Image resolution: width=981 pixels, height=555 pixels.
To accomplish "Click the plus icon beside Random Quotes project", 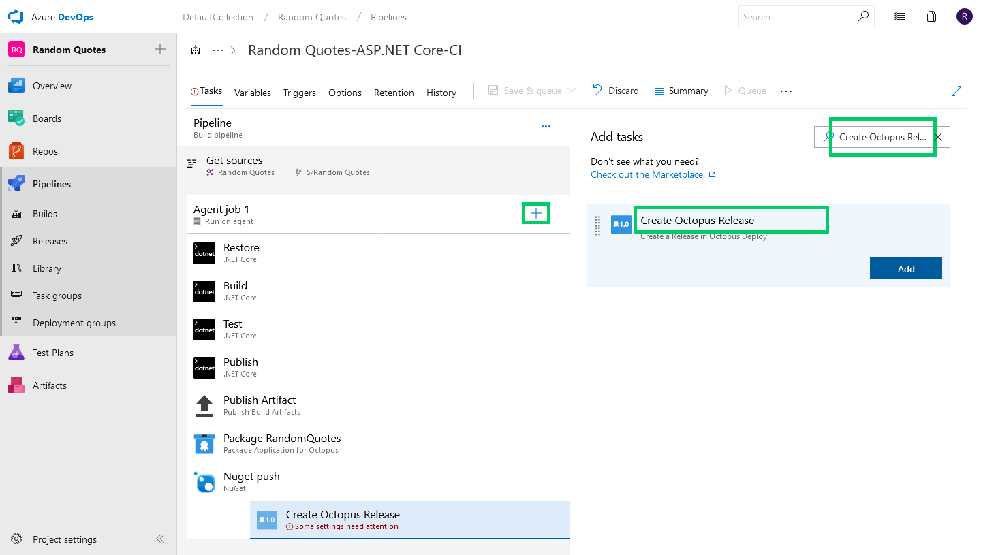I will [x=160, y=49].
